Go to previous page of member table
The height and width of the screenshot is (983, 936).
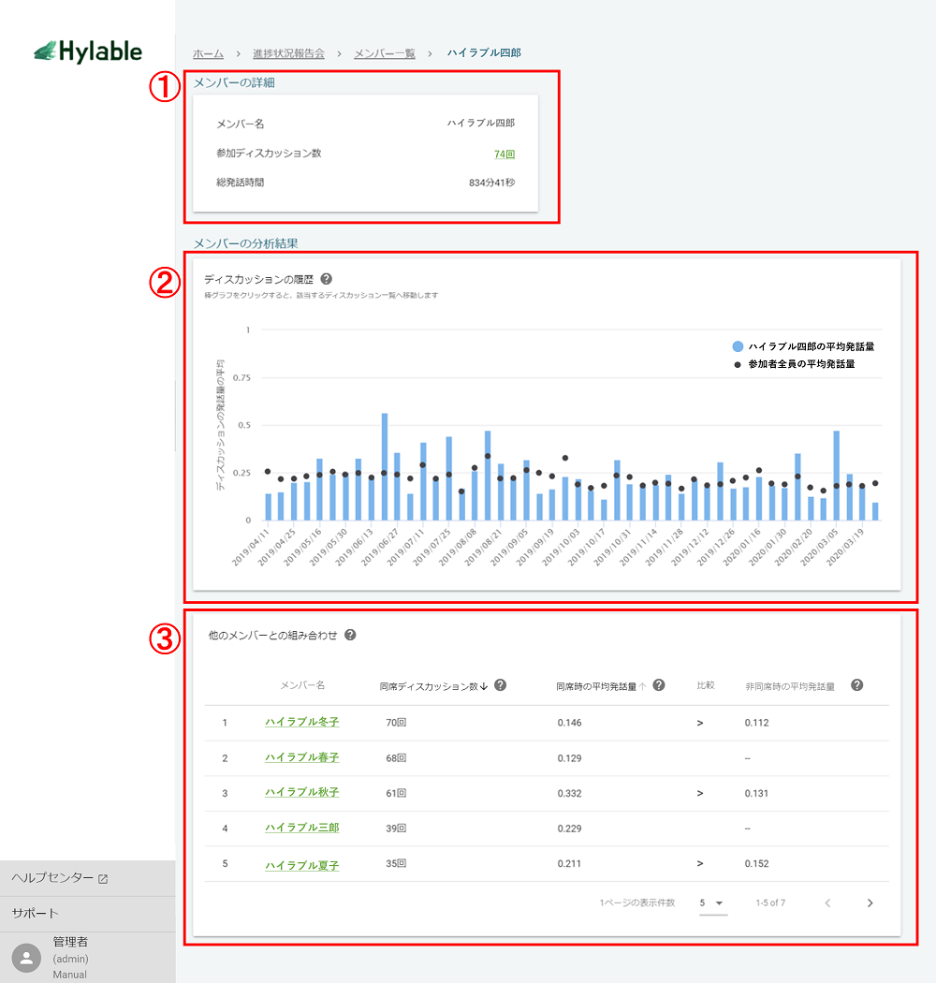coord(827,903)
